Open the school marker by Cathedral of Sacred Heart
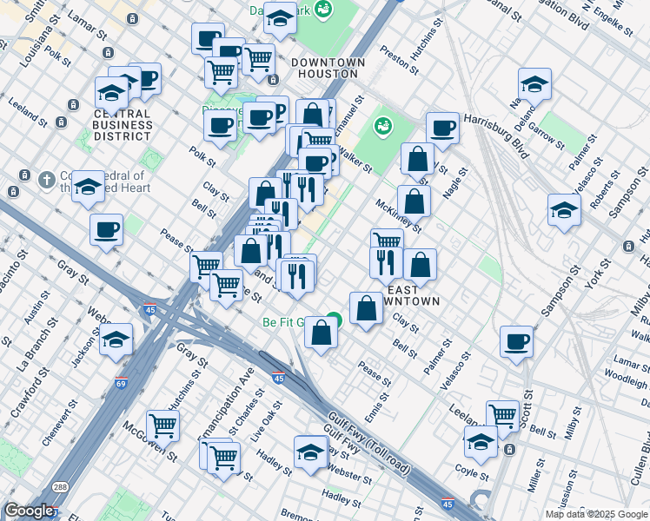The height and width of the screenshot is (521, 650). (88, 187)
